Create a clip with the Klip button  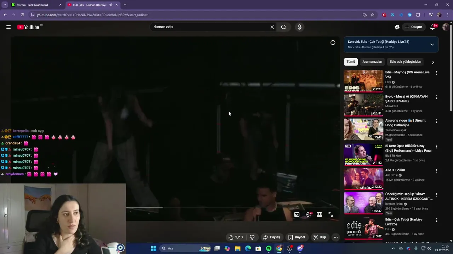(x=320, y=237)
